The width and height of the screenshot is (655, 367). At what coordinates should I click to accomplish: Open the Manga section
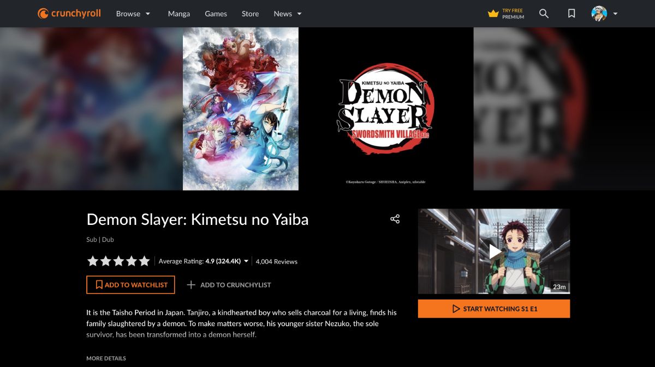(179, 14)
